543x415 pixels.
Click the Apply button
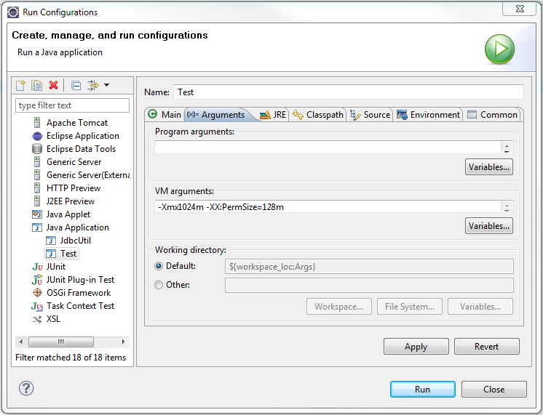click(416, 347)
